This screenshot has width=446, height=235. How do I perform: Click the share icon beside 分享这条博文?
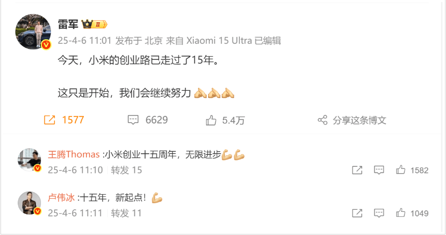(323, 120)
